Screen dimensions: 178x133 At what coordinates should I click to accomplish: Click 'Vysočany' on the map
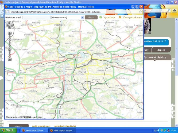[x=100, y=55]
